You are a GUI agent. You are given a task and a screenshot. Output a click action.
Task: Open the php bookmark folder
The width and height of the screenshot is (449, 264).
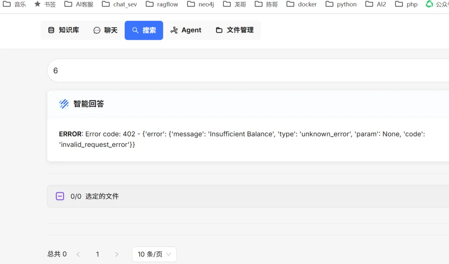click(x=406, y=4)
